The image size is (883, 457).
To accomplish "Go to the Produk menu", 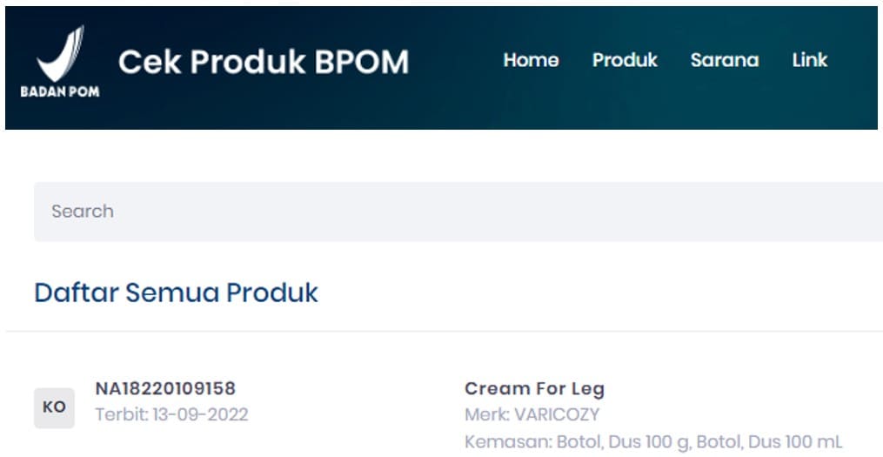I will click(625, 60).
